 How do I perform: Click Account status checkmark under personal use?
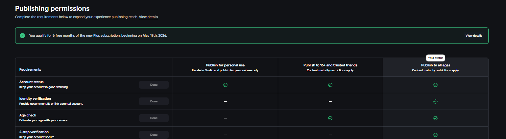coord(225,85)
